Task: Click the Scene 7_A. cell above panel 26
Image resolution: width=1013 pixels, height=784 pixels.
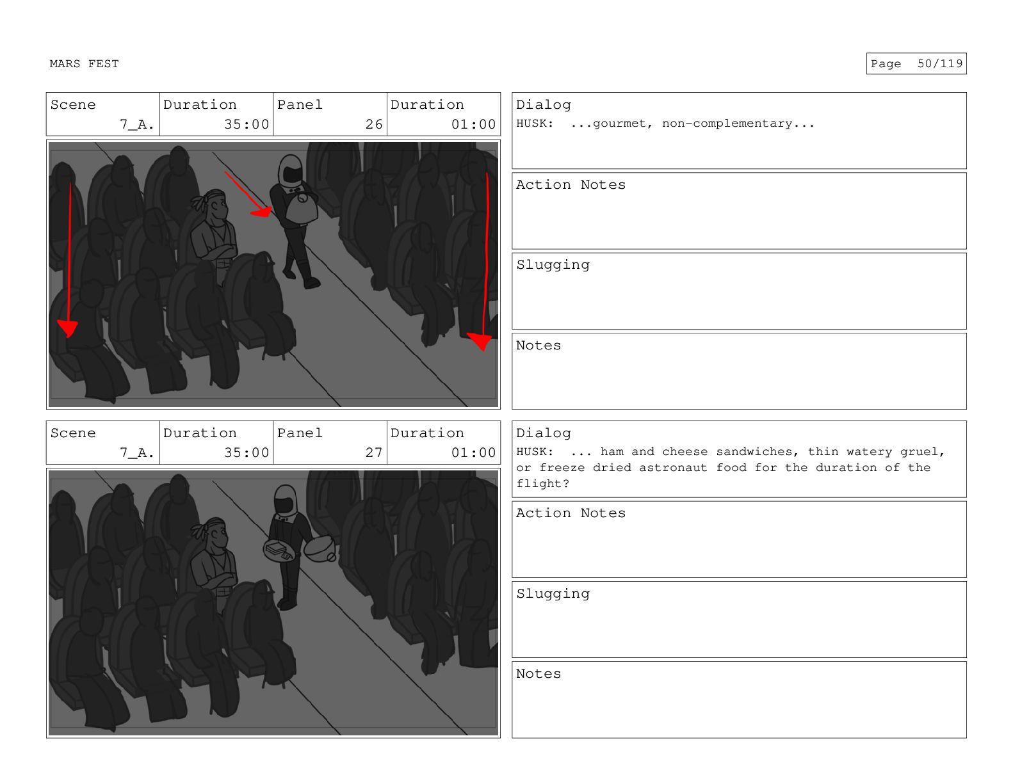Action: (x=103, y=115)
